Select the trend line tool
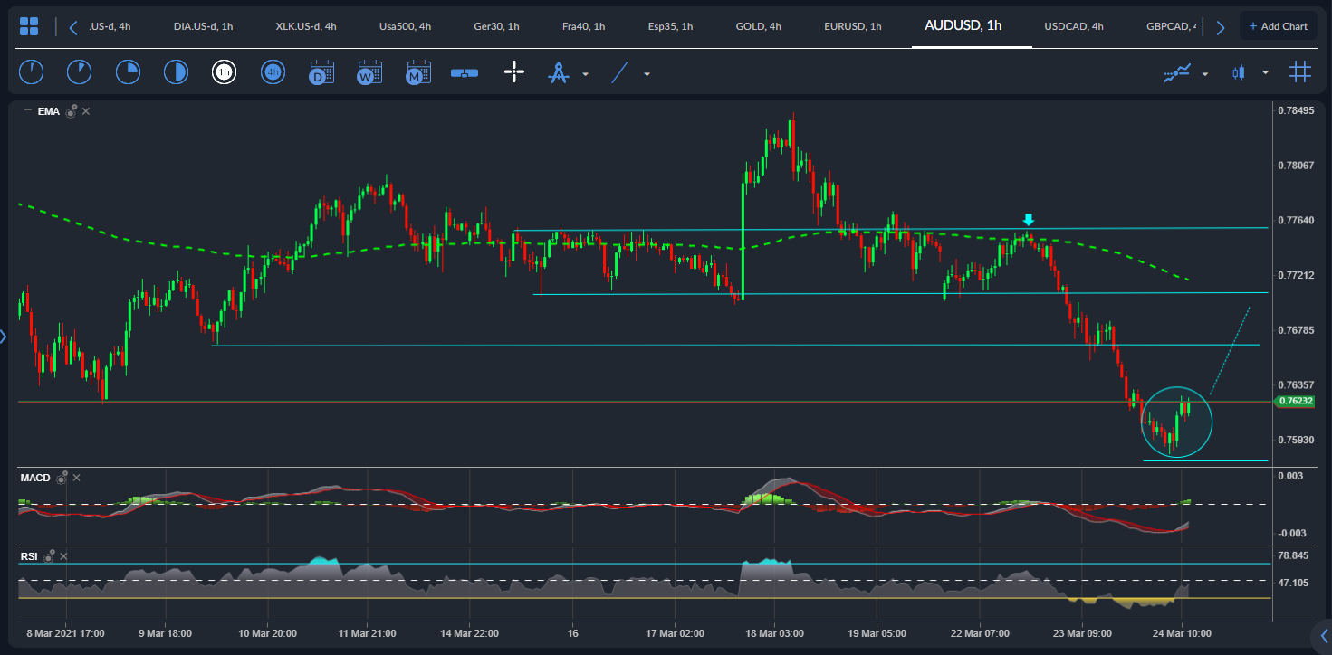 pyautogui.click(x=620, y=72)
